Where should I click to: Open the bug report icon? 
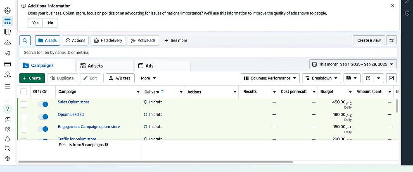point(7,158)
